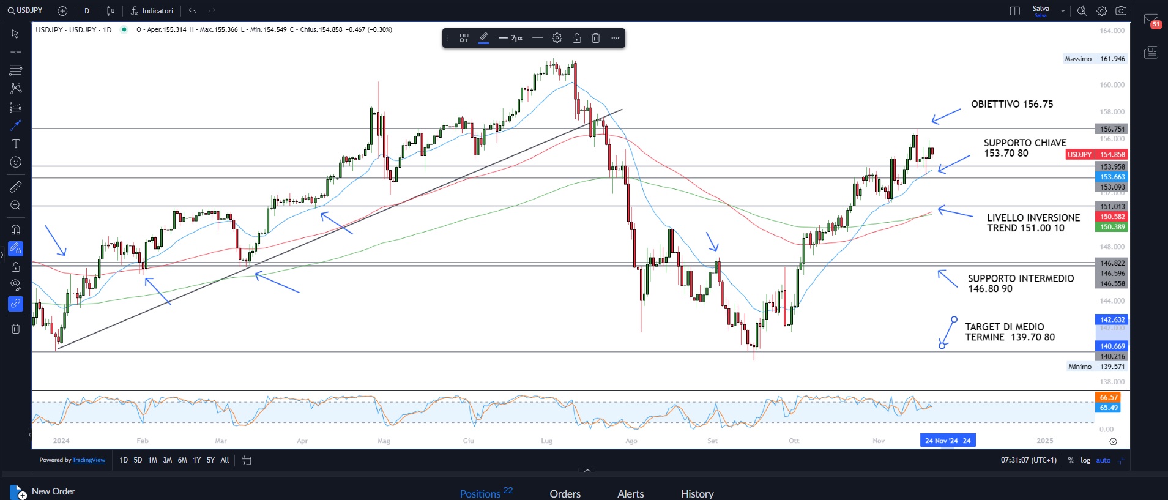Select the Text annotation tool
The height and width of the screenshot is (500, 1168).
(16, 144)
